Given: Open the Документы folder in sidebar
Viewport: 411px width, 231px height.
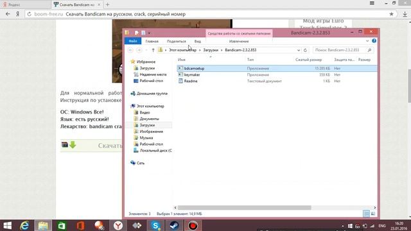Looking at the screenshot, I should [149, 119].
